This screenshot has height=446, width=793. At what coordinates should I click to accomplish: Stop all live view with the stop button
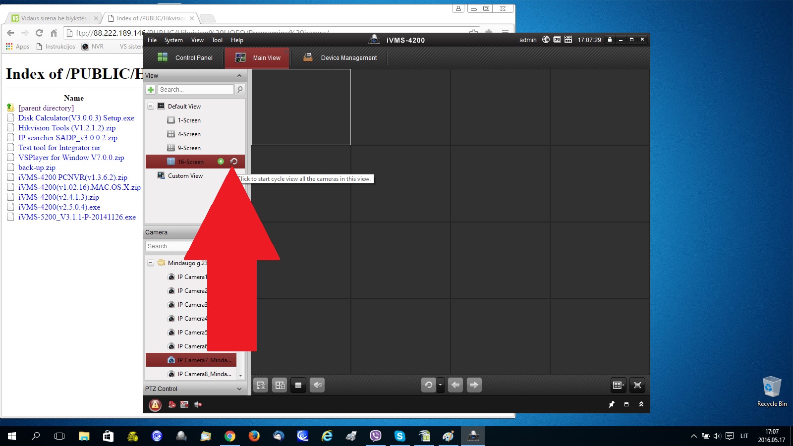[298, 385]
